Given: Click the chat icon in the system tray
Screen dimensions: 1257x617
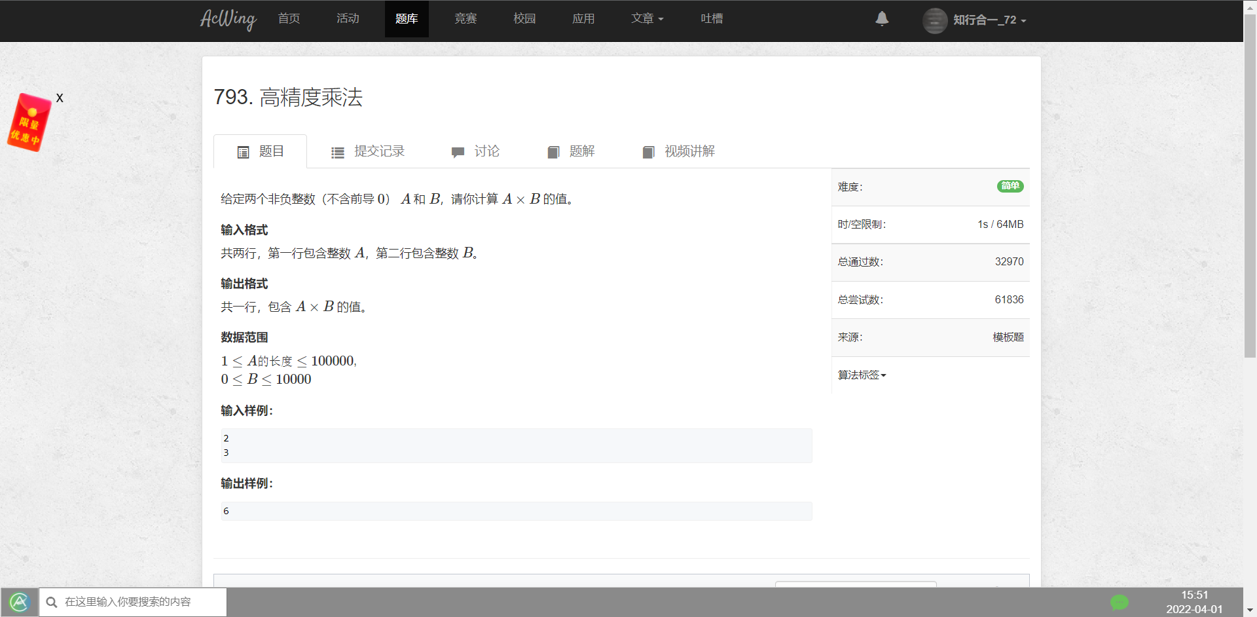Looking at the screenshot, I should pos(1120,602).
